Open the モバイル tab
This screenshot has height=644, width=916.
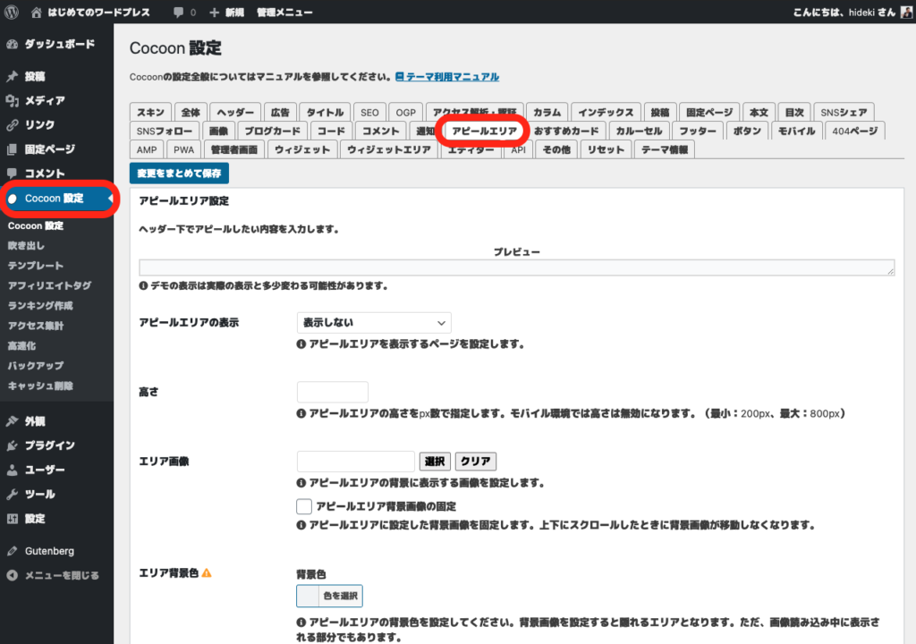pos(796,131)
